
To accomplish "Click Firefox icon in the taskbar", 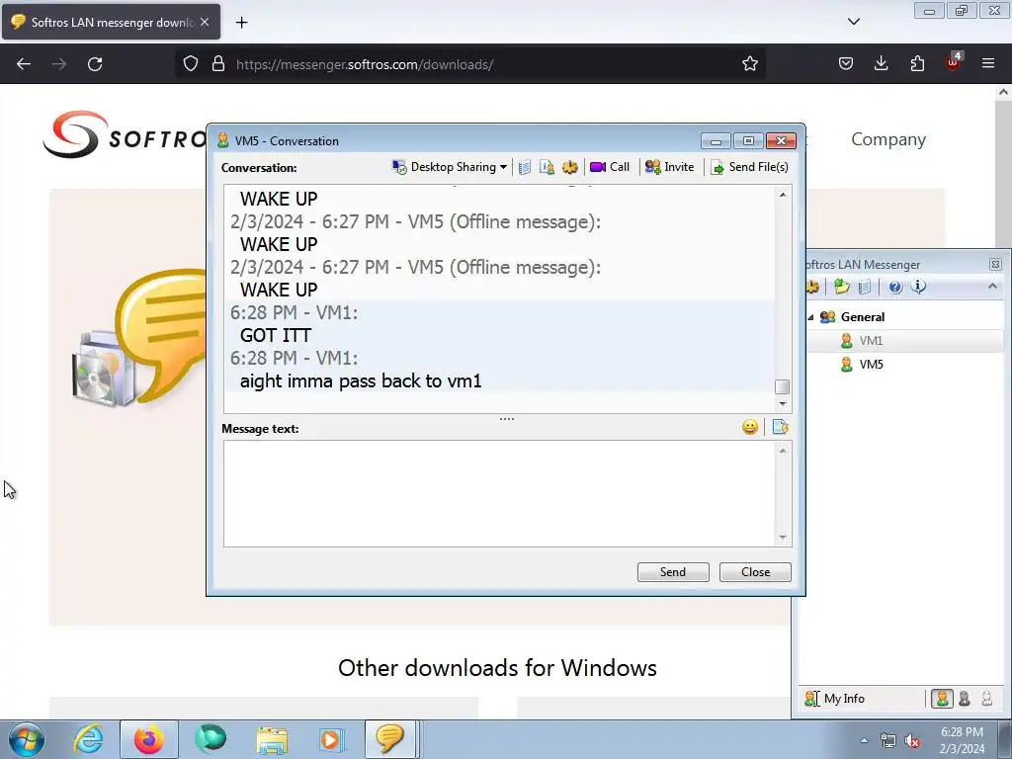I will 149,739.
